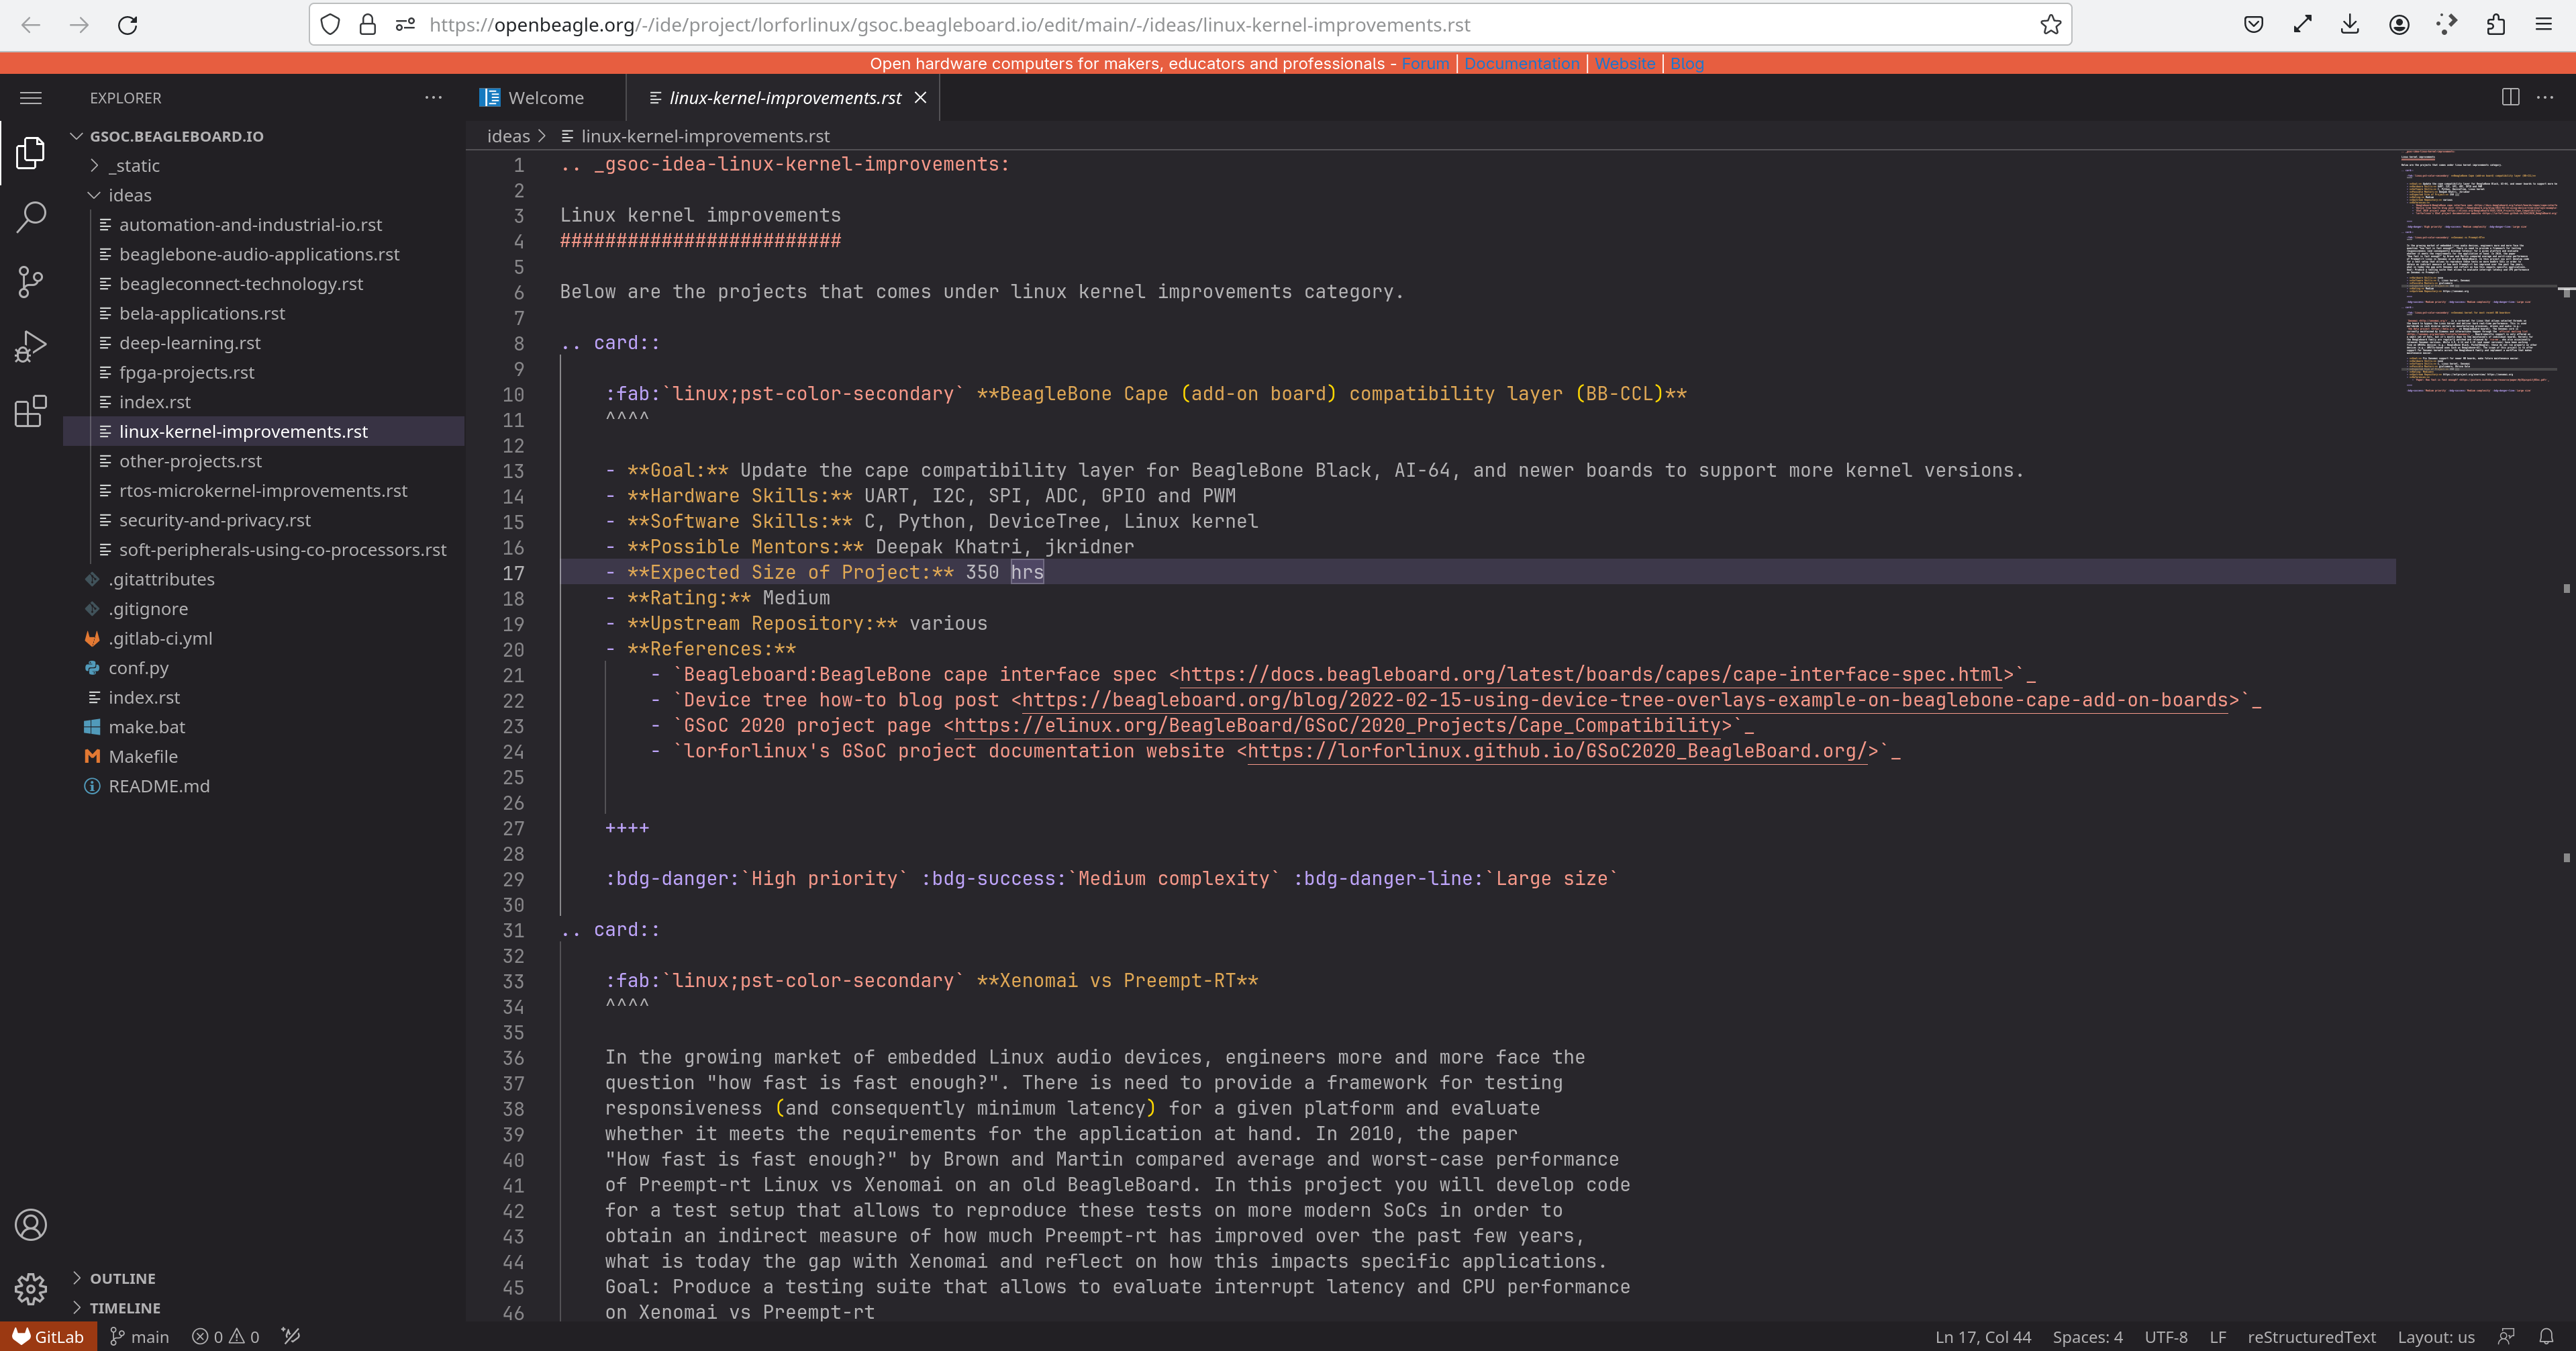Click the Account icon at bottom
The width and height of the screenshot is (2576, 1351).
pyautogui.click(x=31, y=1225)
